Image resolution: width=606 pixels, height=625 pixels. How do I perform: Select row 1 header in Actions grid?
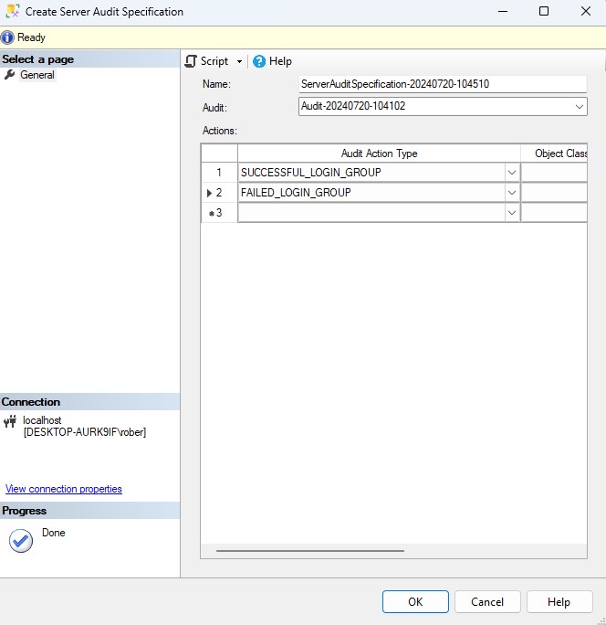[x=219, y=173]
